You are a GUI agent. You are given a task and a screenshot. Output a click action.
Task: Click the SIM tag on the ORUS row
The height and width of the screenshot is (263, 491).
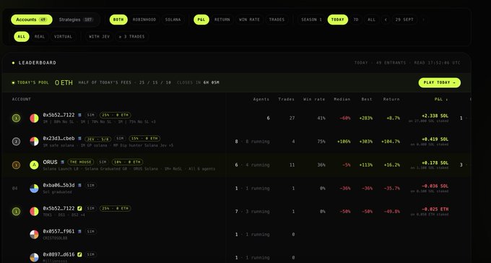pos(103,162)
